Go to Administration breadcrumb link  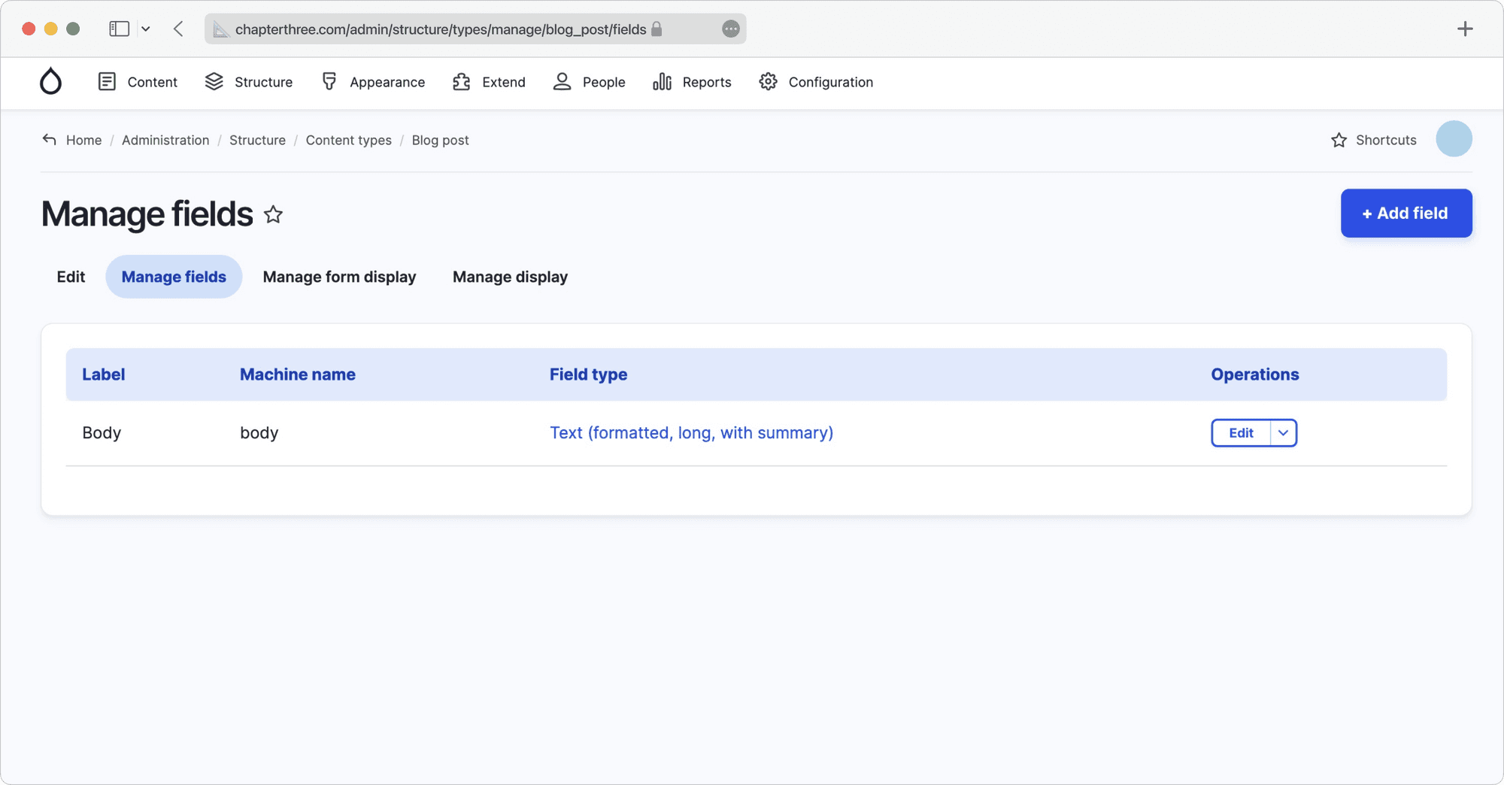(165, 140)
